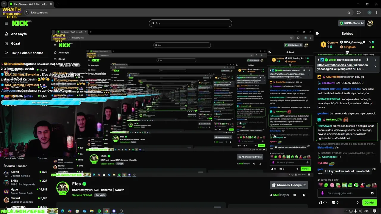Click the chat message input field
The image size is (381, 214).
347,193
